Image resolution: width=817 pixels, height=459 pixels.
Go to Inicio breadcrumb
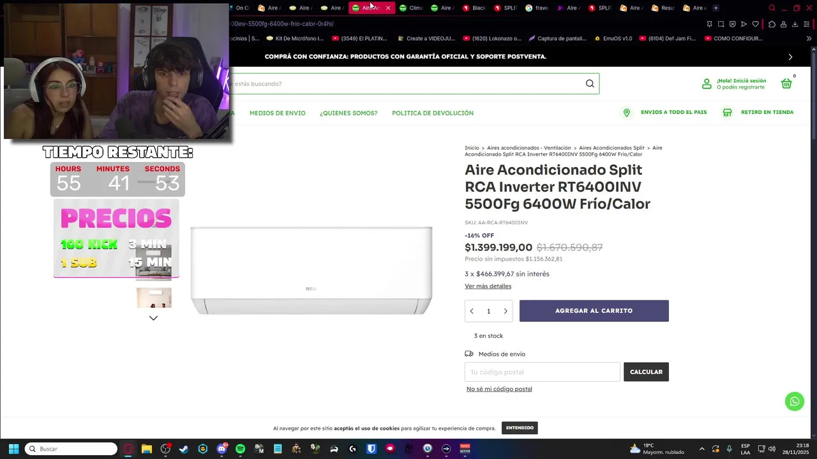[472, 148]
